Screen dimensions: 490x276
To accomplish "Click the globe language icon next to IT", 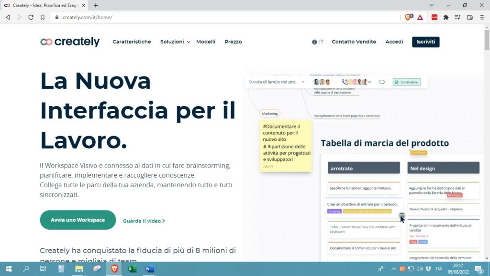I will [x=314, y=42].
